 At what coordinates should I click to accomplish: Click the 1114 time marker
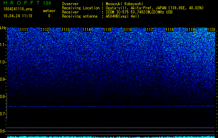click(87, 30)
